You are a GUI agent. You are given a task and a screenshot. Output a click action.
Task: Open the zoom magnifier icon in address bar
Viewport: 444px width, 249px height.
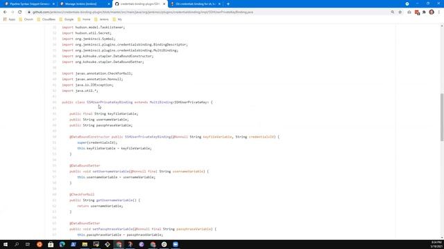tap(393, 12)
